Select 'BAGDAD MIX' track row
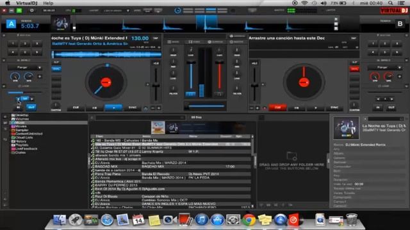Screen dimensions: 410x230 coord(171,166)
